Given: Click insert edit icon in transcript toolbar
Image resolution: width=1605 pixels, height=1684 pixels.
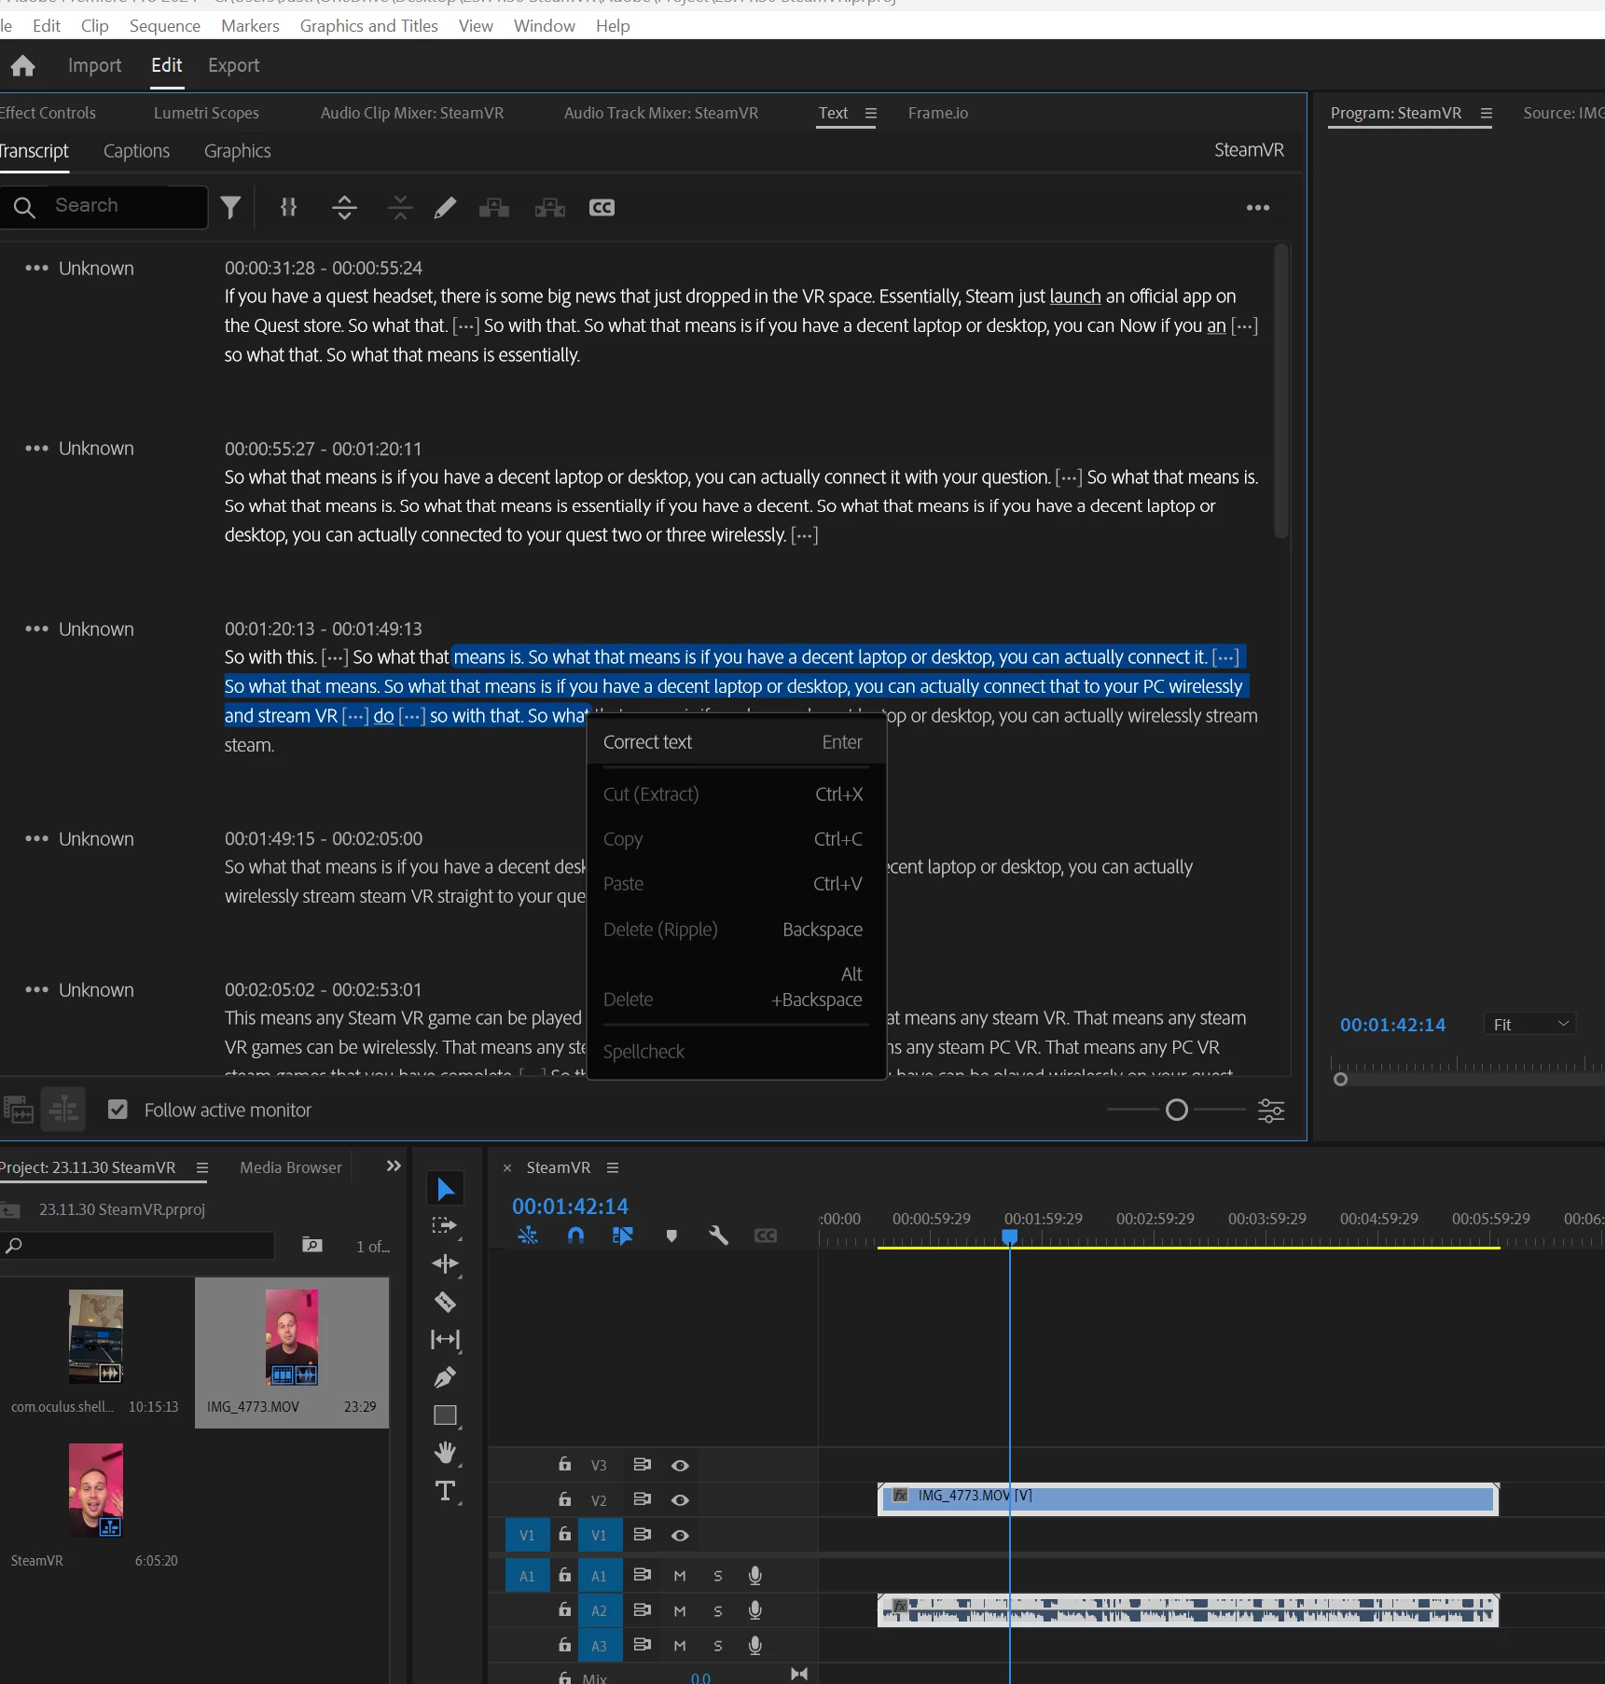Looking at the screenshot, I should (494, 207).
